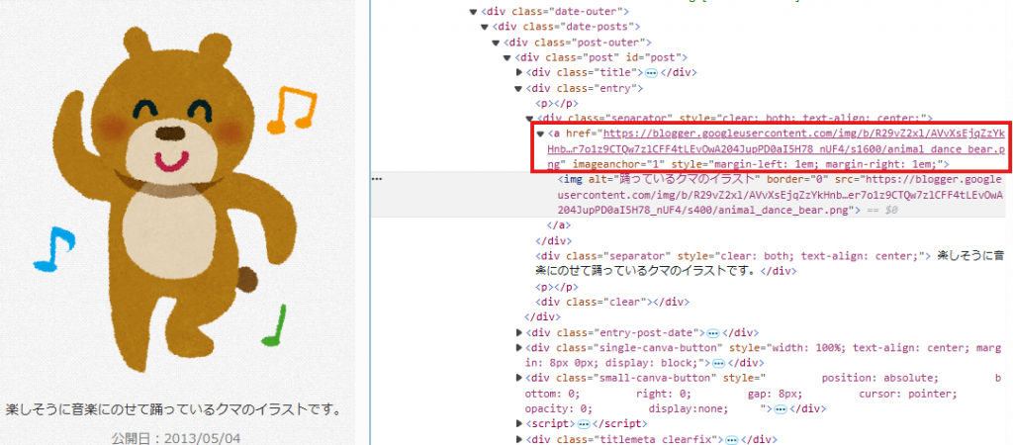Click the "position: absolute;" style text
1013x445 pixels.
pos(878,378)
